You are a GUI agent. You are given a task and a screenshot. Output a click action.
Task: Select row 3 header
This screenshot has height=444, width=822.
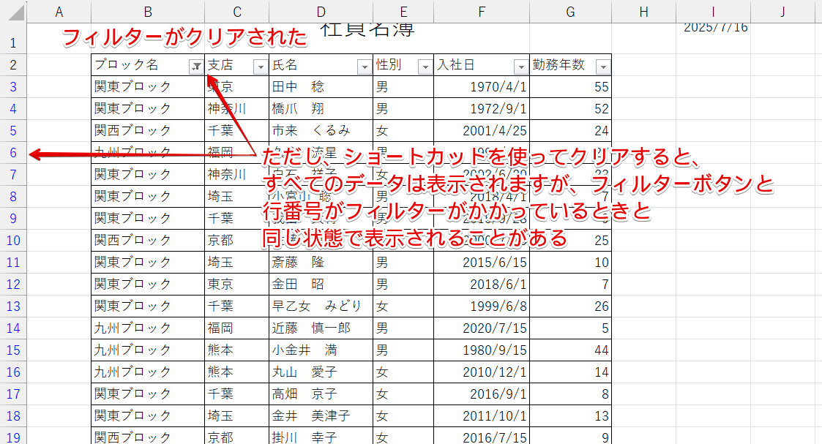13,86
